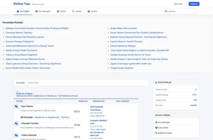Click the icon above Spor ve Fitness title

click(17, 91)
